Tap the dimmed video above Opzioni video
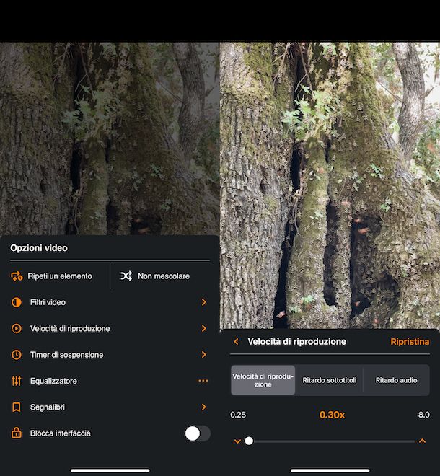 coord(110,138)
